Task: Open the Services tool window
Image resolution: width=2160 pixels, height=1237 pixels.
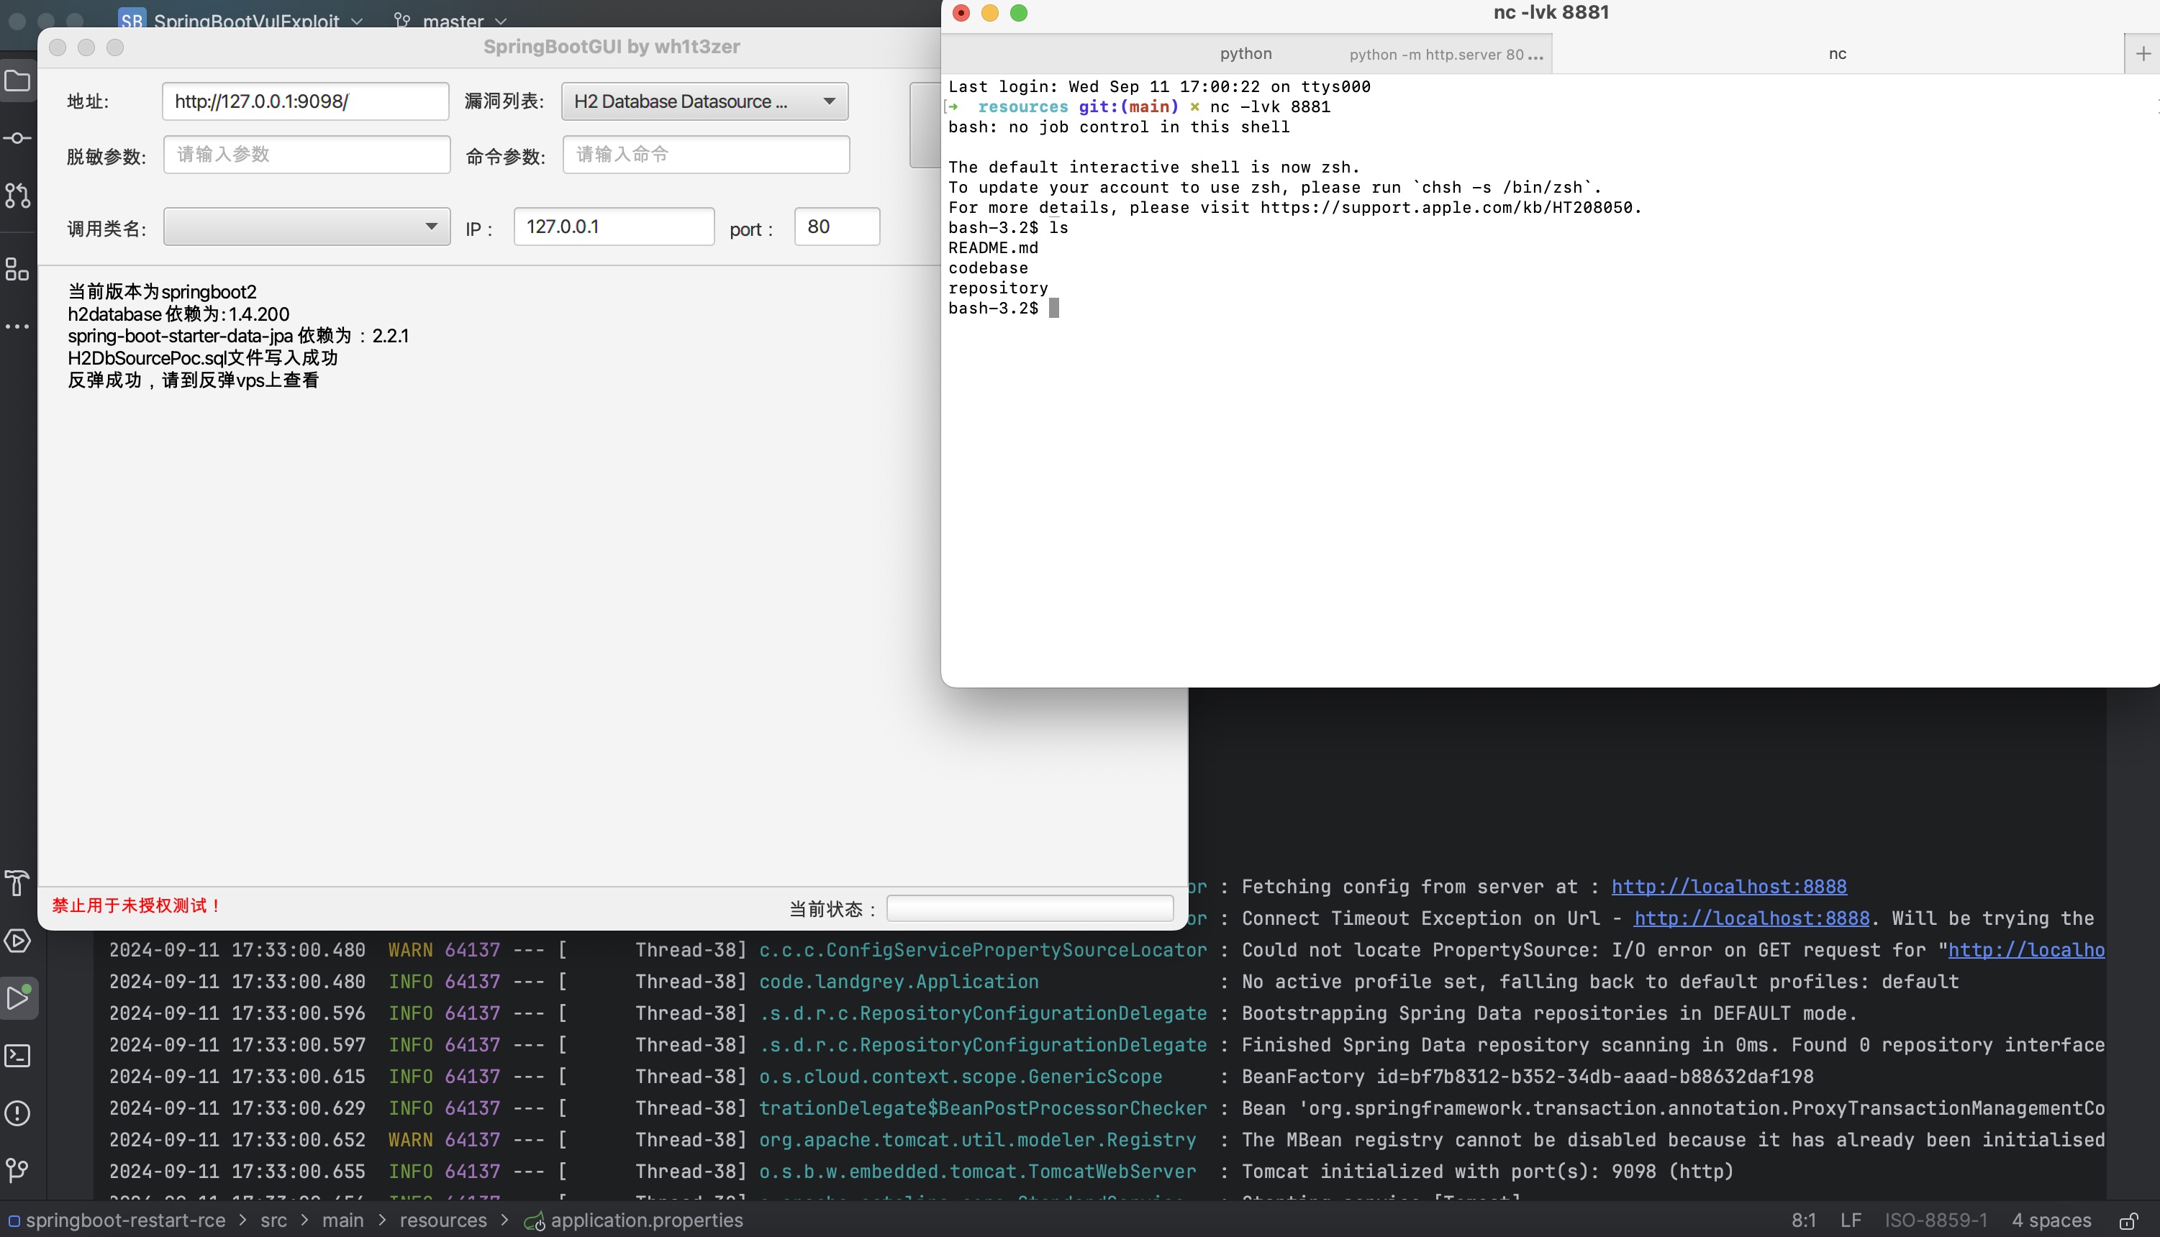Action: pyautogui.click(x=18, y=941)
